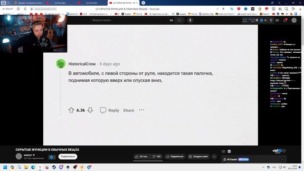
Task: Open the three-dot more actions under video
Action: [x=214, y=156]
